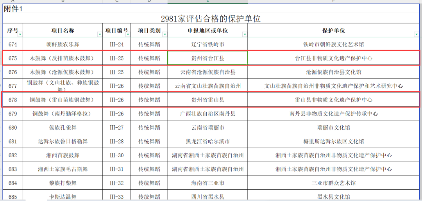Select the sequence number cell 682

[13, 155]
